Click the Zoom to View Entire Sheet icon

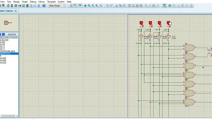97,6
